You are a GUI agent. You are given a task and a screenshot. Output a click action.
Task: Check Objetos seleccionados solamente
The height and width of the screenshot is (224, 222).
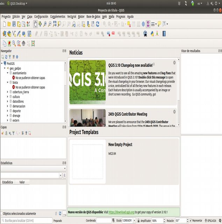tap(1, 213)
